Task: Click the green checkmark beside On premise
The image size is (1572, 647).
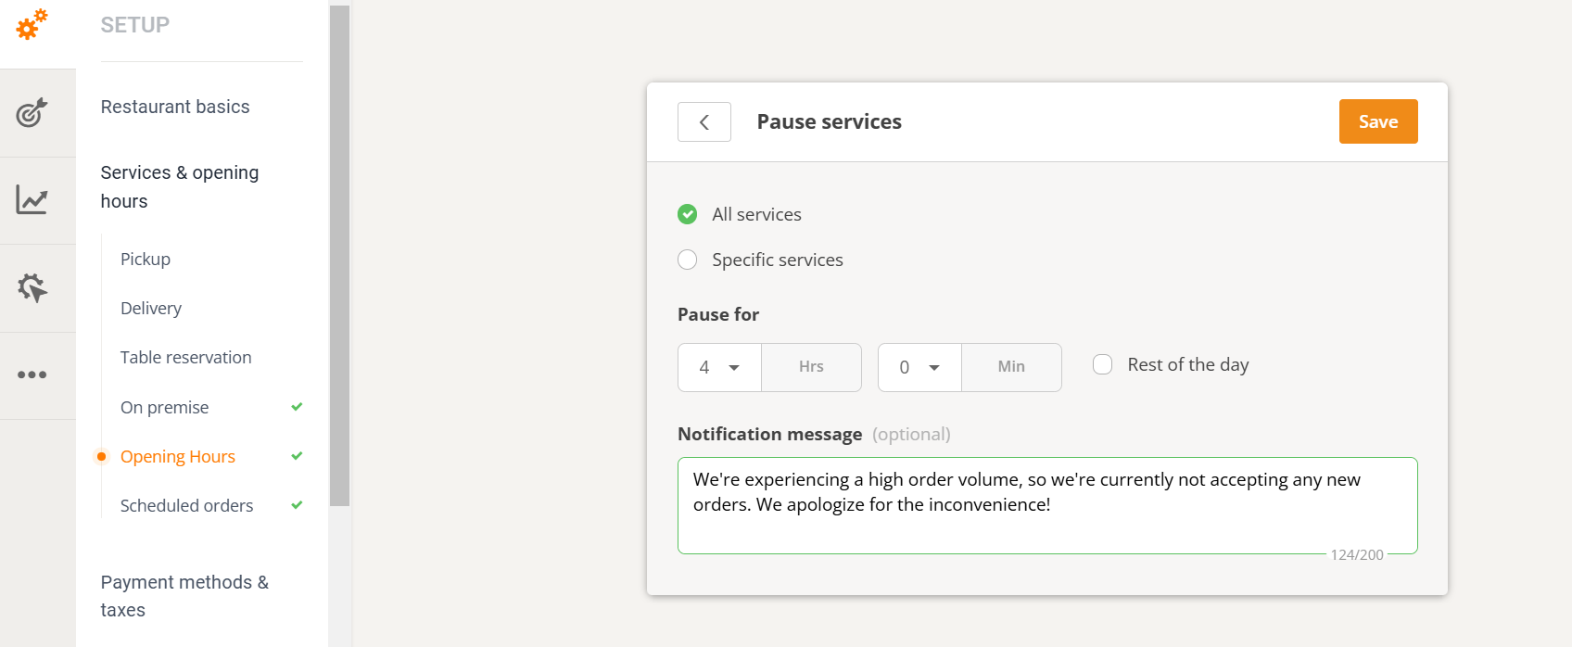Action: tap(297, 407)
